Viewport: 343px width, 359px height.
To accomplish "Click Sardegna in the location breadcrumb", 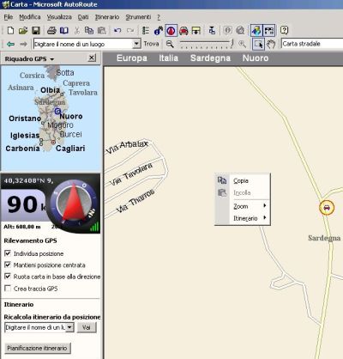I will [210, 58].
